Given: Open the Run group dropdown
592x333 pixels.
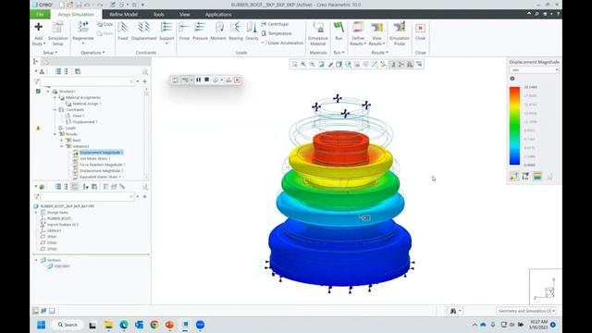Looking at the screenshot, I should [x=339, y=53].
